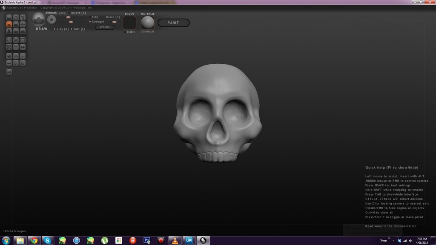The width and height of the screenshot is (436, 245).
Task: Select the Mask tool
Action: point(9,47)
